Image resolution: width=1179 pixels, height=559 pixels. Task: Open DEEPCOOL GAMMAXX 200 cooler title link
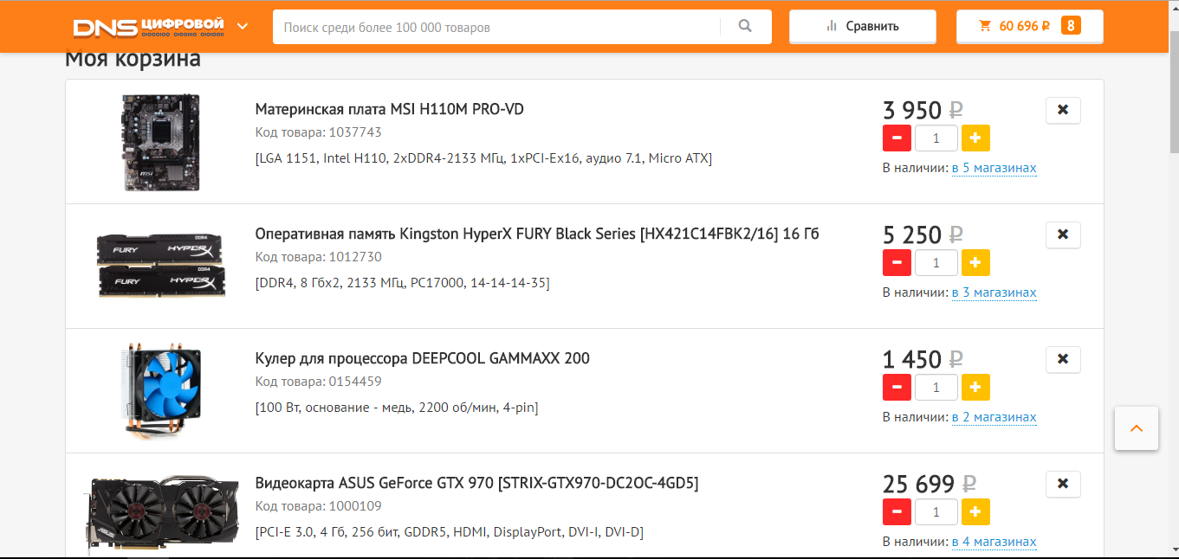point(422,358)
